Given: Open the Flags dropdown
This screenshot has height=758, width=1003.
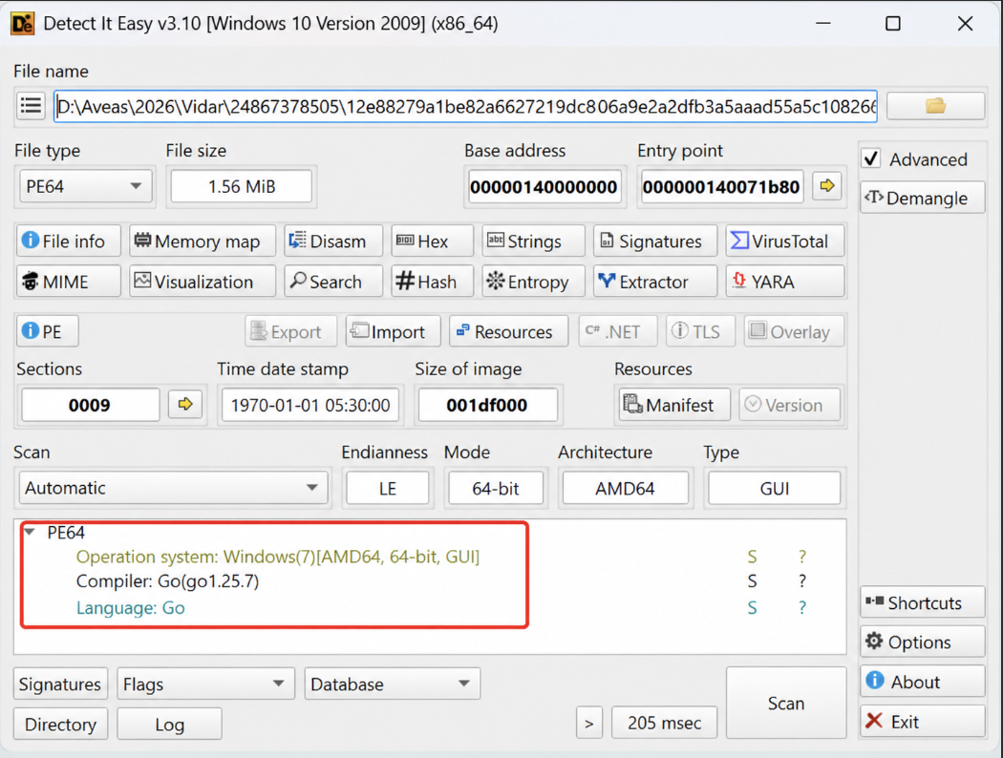Looking at the screenshot, I should (206, 684).
